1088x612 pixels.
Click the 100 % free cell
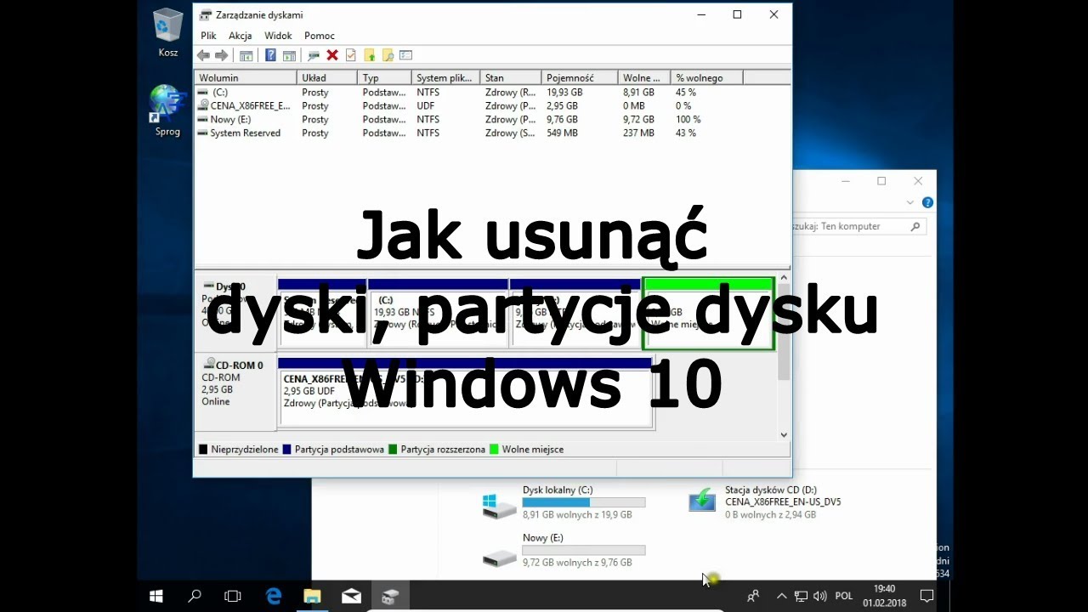pyautogui.click(x=688, y=120)
